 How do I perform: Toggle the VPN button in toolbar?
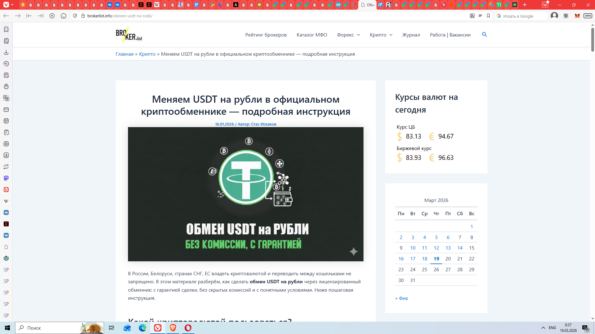click(588, 16)
